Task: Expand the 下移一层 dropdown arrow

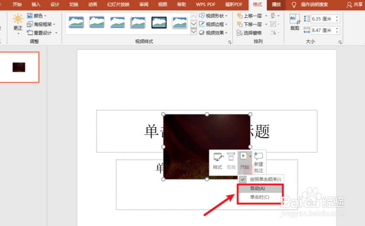Action: coord(266,24)
